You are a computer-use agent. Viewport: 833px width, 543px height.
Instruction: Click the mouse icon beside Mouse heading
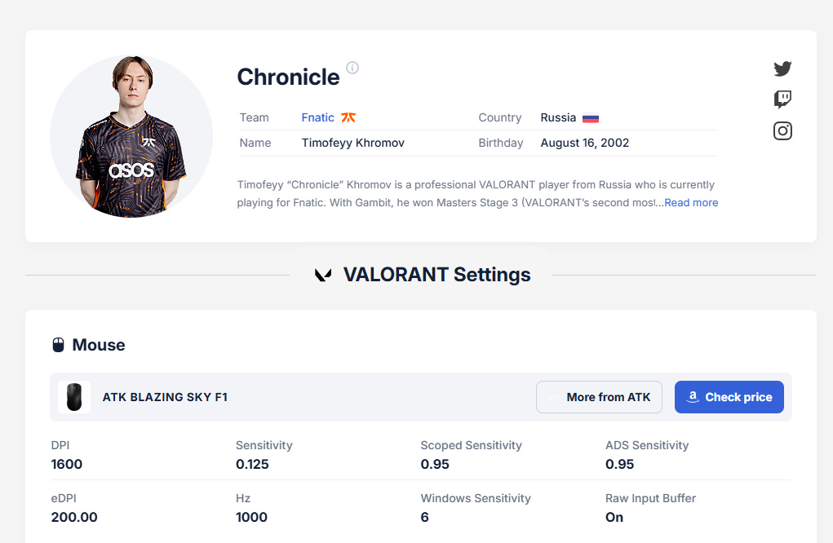(58, 345)
